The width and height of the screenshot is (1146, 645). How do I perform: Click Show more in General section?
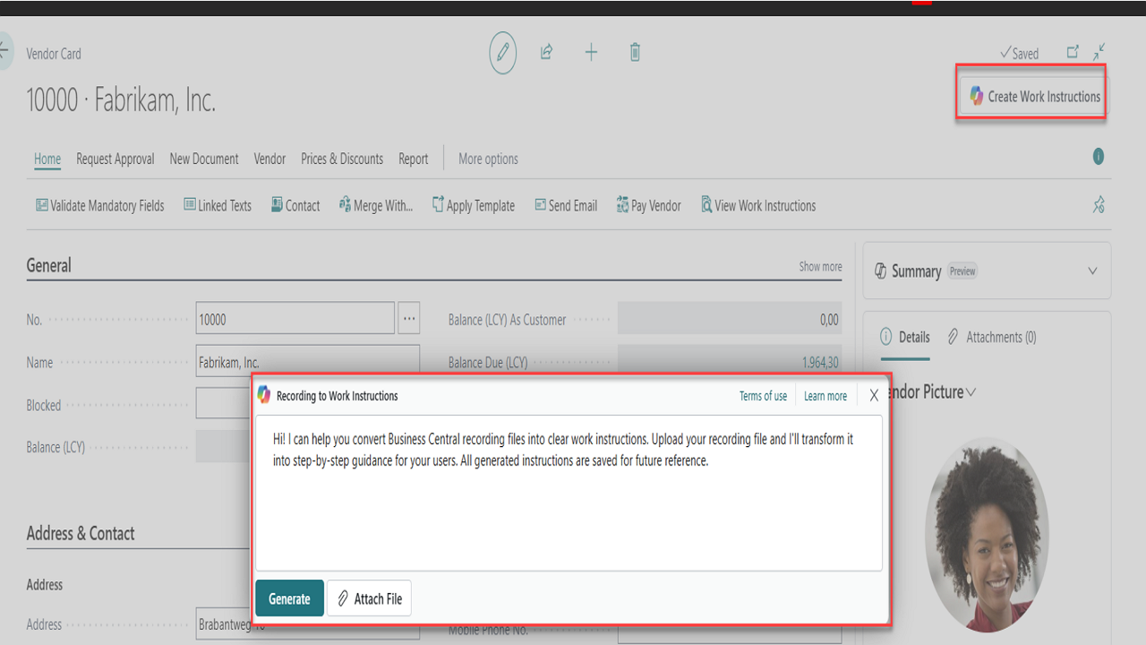click(820, 266)
